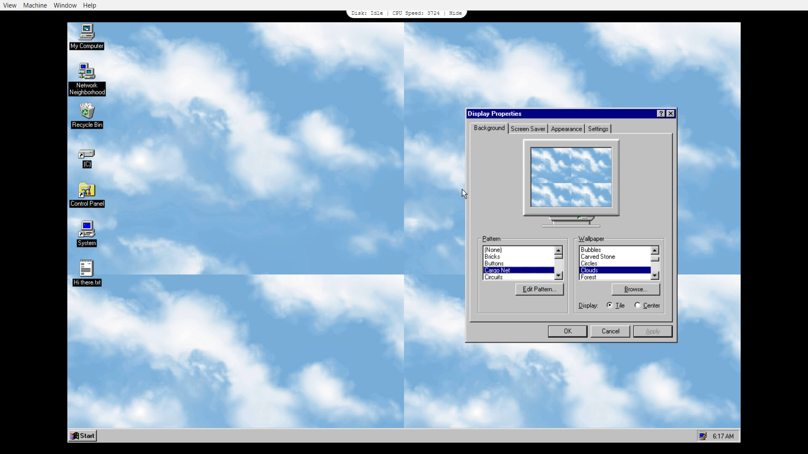Click the Pattern list scroll up arrow
The image size is (808, 454).
click(558, 250)
